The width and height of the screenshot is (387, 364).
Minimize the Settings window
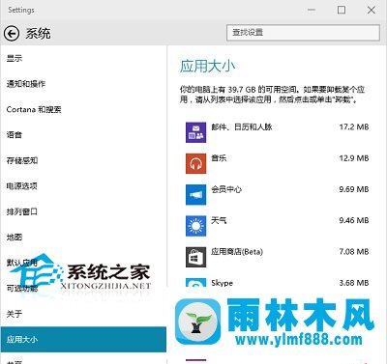312,10
